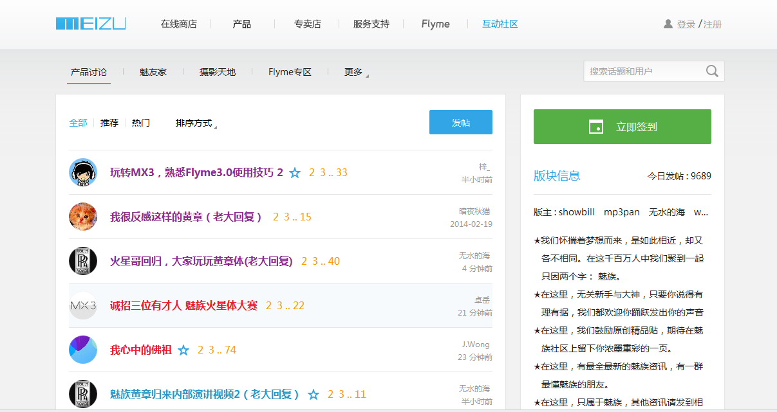Click the MEIZU logo
The height and width of the screenshot is (412, 777).
(x=91, y=24)
